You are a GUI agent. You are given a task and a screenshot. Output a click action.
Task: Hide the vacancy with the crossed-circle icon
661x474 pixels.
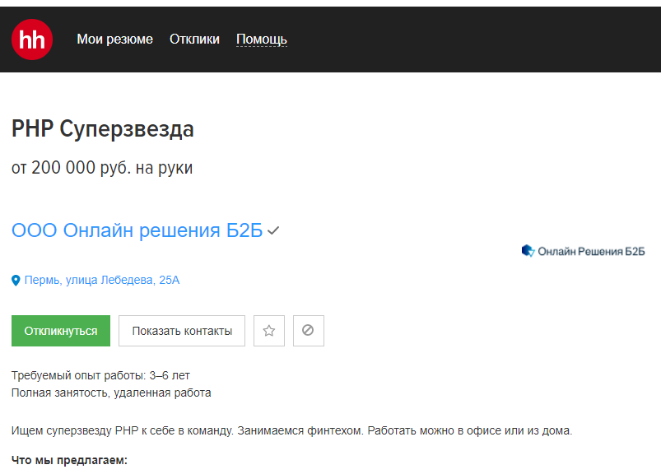[308, 331]
